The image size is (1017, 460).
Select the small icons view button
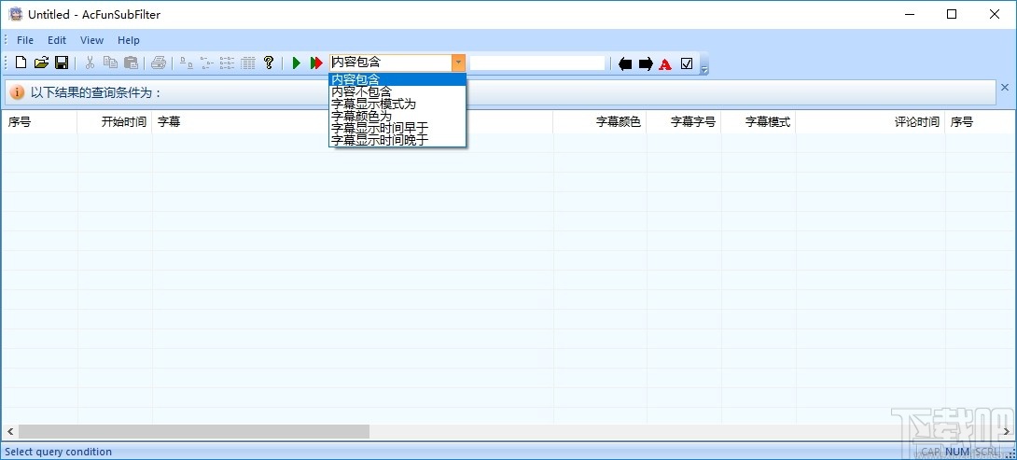(x=207, y=63)
